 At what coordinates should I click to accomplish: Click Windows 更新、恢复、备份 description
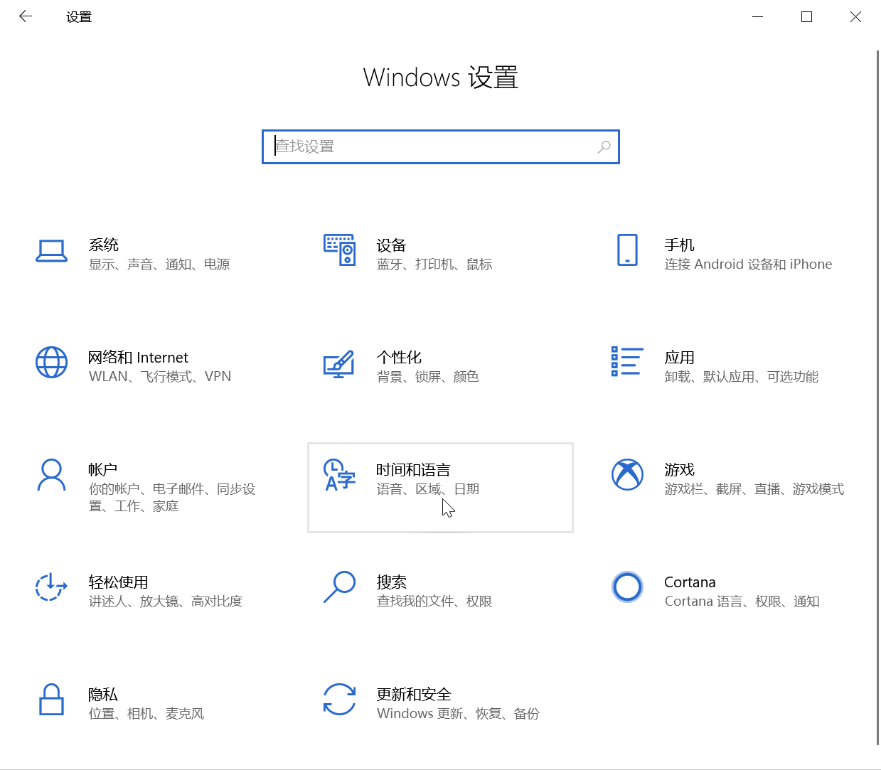(x=458, y=714)
